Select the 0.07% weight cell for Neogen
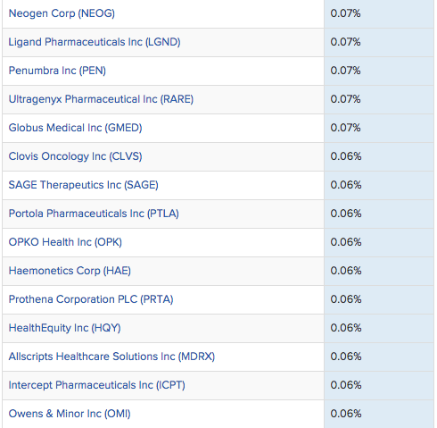437x428 pixels. pos(379,13)
